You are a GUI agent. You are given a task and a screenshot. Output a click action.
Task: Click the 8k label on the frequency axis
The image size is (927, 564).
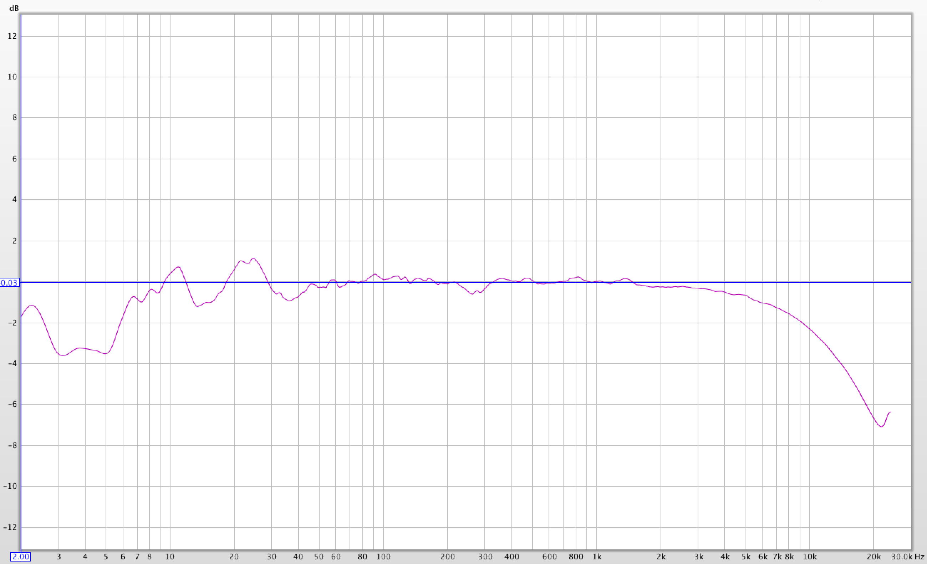coord(790,557)
